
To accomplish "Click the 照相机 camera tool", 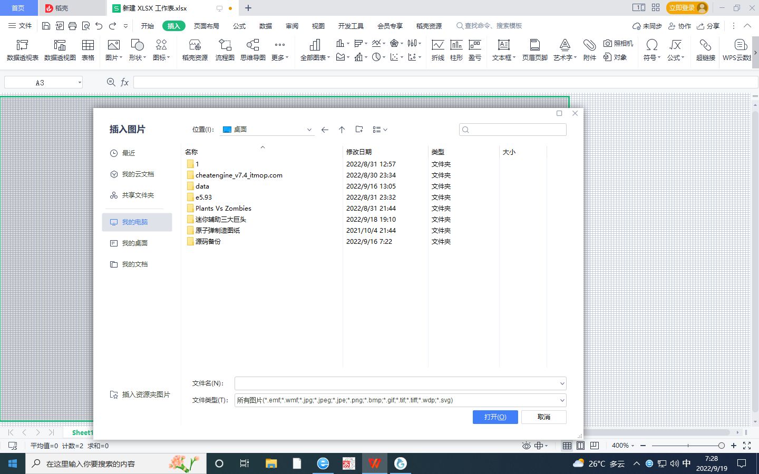I will [618, 43].
